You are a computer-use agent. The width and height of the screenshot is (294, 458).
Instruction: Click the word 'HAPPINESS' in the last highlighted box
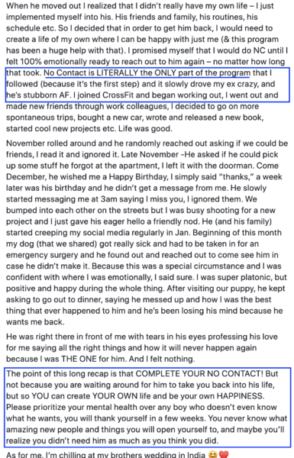(x=241, y=395)
